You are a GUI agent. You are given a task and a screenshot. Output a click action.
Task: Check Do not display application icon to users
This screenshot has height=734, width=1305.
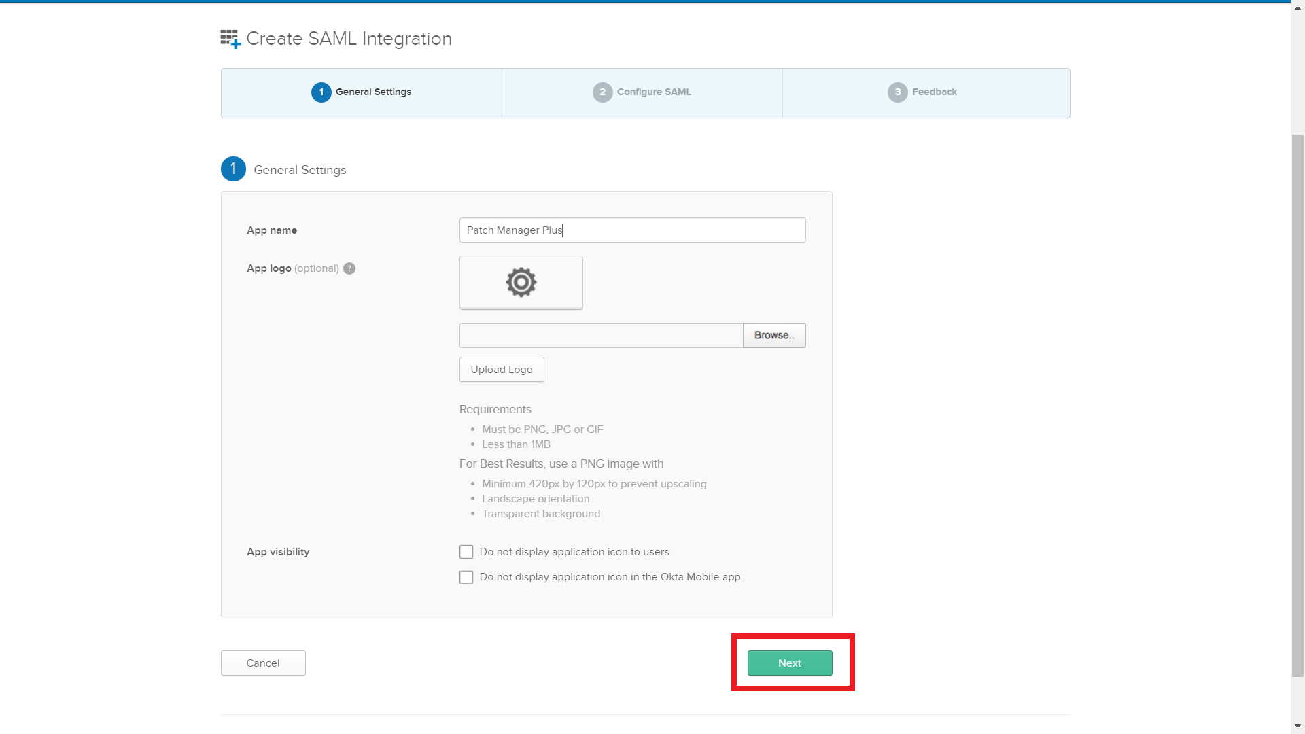point(466,552)
